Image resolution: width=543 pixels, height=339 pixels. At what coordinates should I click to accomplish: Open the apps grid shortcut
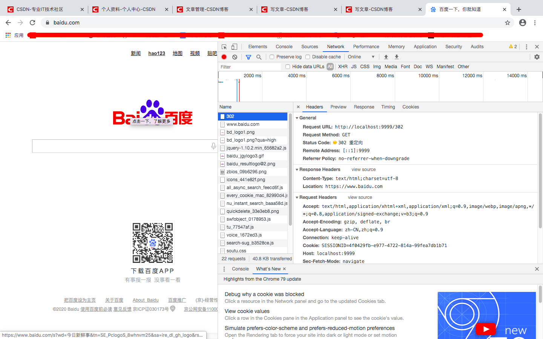(8, 35)
